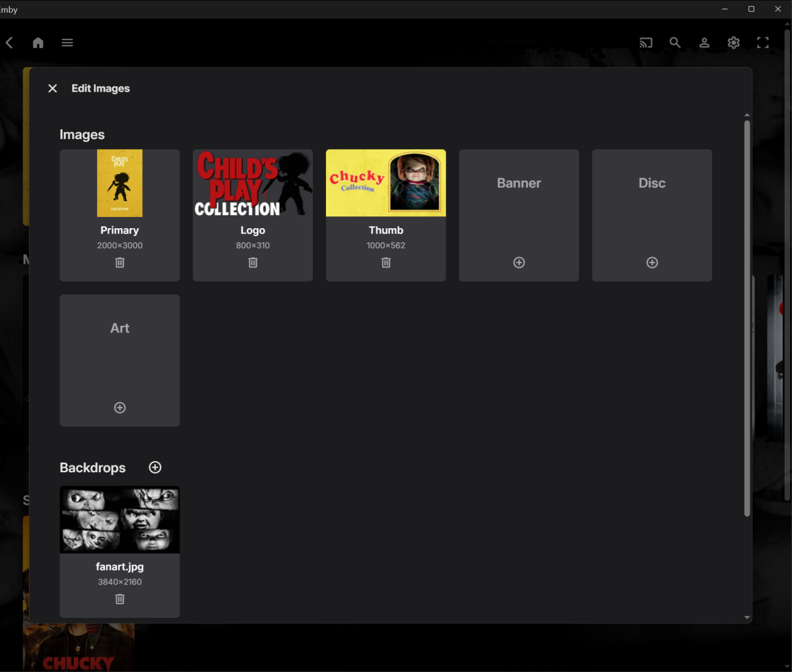Click the 1000×562 dimension text
792x672 pixels.
(x=386, y=245)
